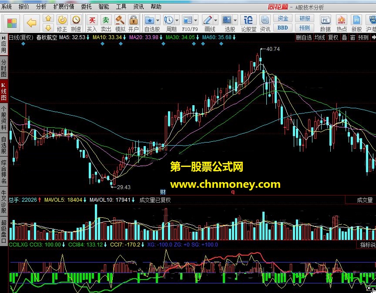This screenshot has width=376, height=293.
Task: Select the 画线 pencil drawing tool
Action: click(208, 20)
